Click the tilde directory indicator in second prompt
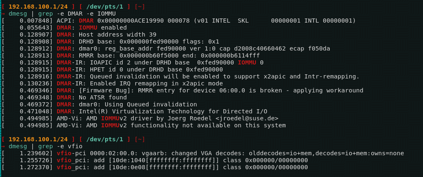 140,139
